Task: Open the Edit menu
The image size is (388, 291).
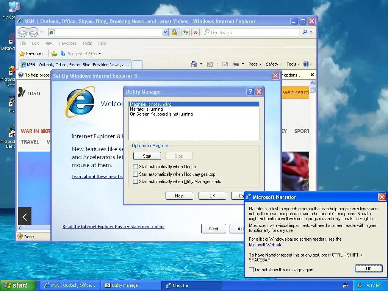Action: tap(35, 43)
